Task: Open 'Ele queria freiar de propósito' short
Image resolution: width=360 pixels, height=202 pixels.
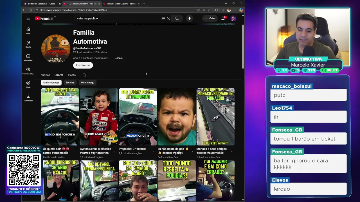Action: tap(138, 117)
